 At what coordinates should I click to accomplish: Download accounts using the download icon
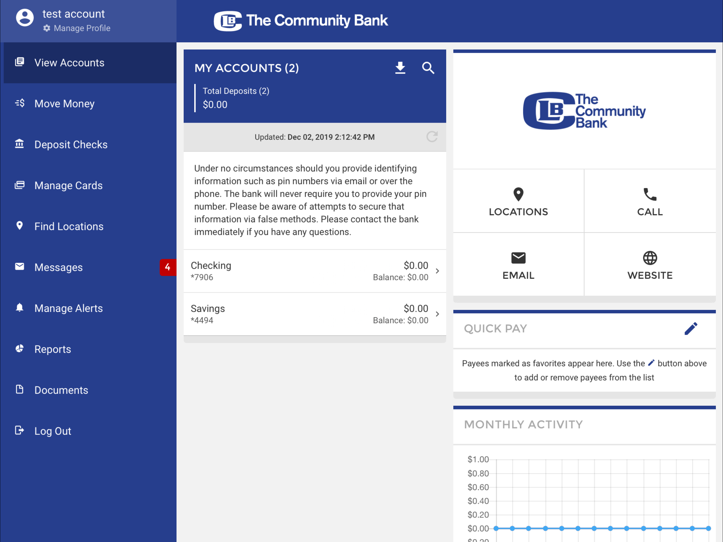[400, 68]
